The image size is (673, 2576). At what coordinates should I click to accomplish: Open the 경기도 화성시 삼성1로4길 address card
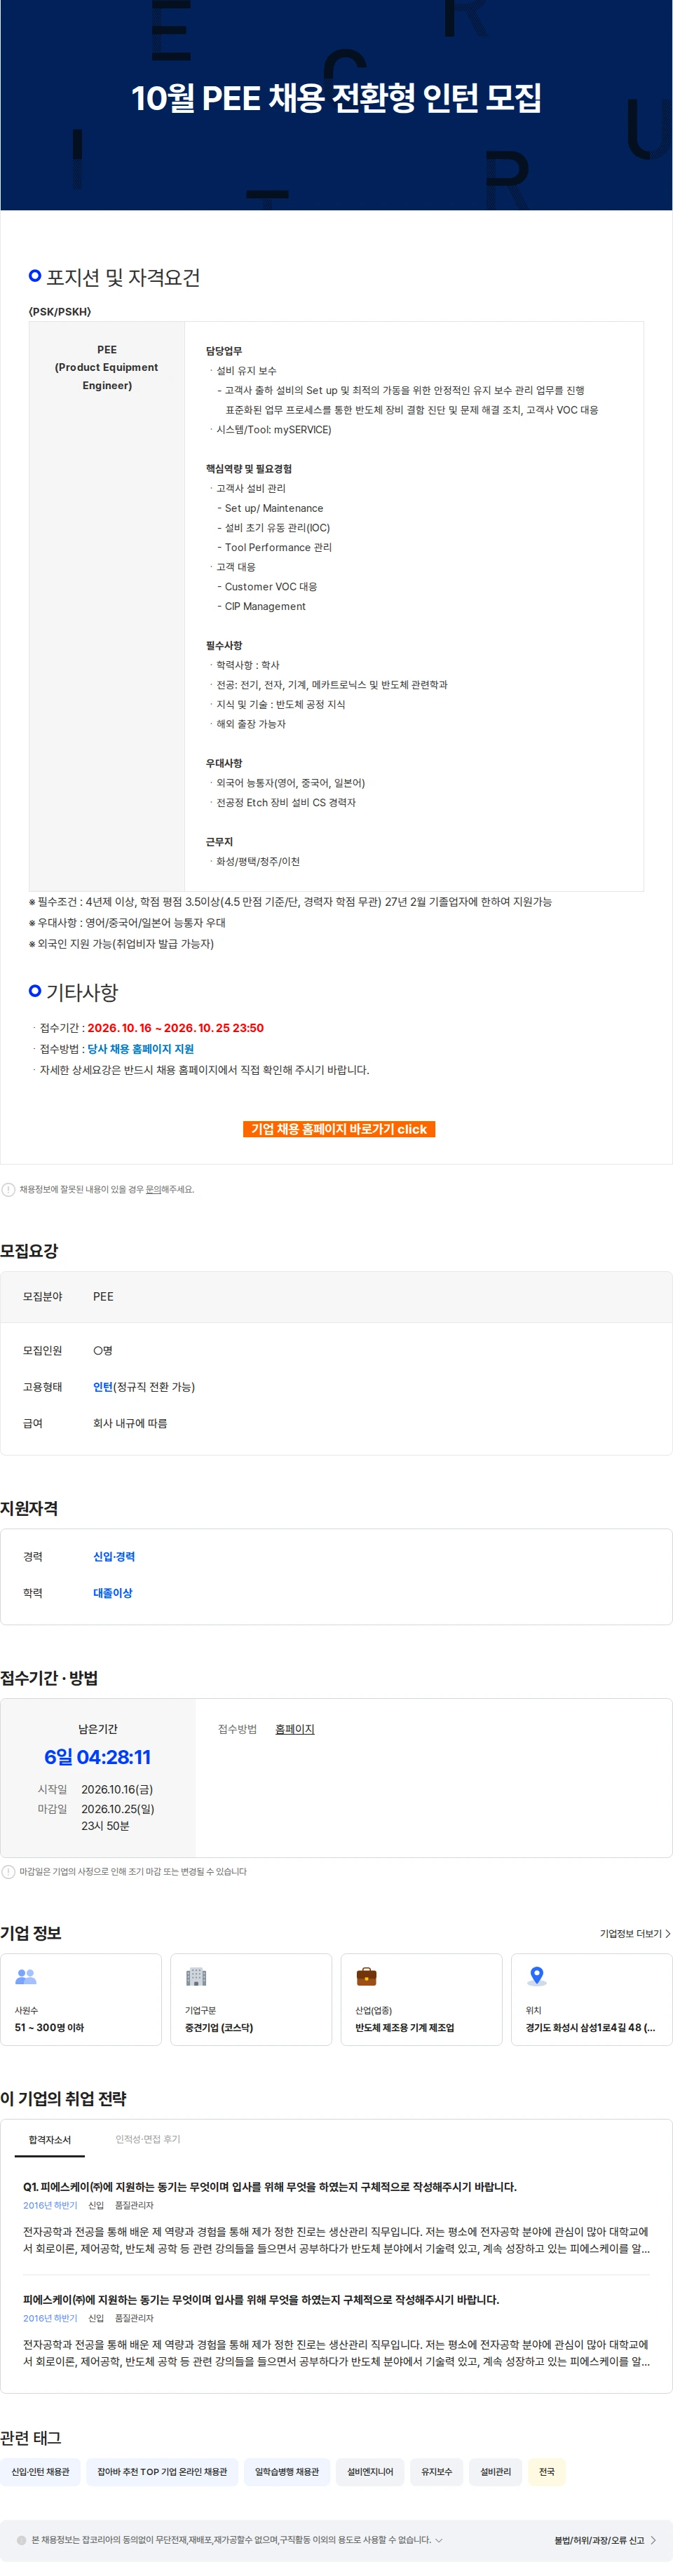[x=592, y=2000]
